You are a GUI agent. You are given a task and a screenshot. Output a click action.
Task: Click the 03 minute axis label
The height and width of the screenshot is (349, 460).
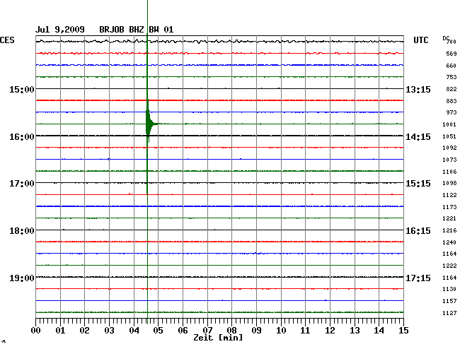click(109, 330)
